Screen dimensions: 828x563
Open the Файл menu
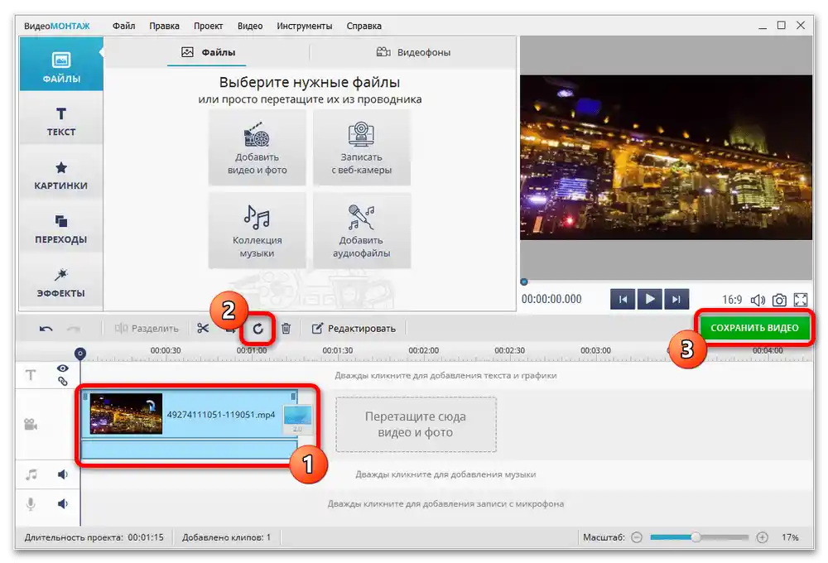[123, 26]
